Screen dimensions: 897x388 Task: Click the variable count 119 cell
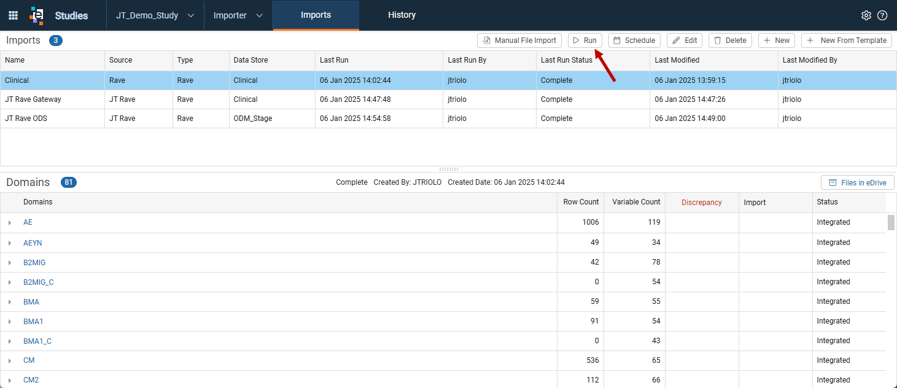635,222
